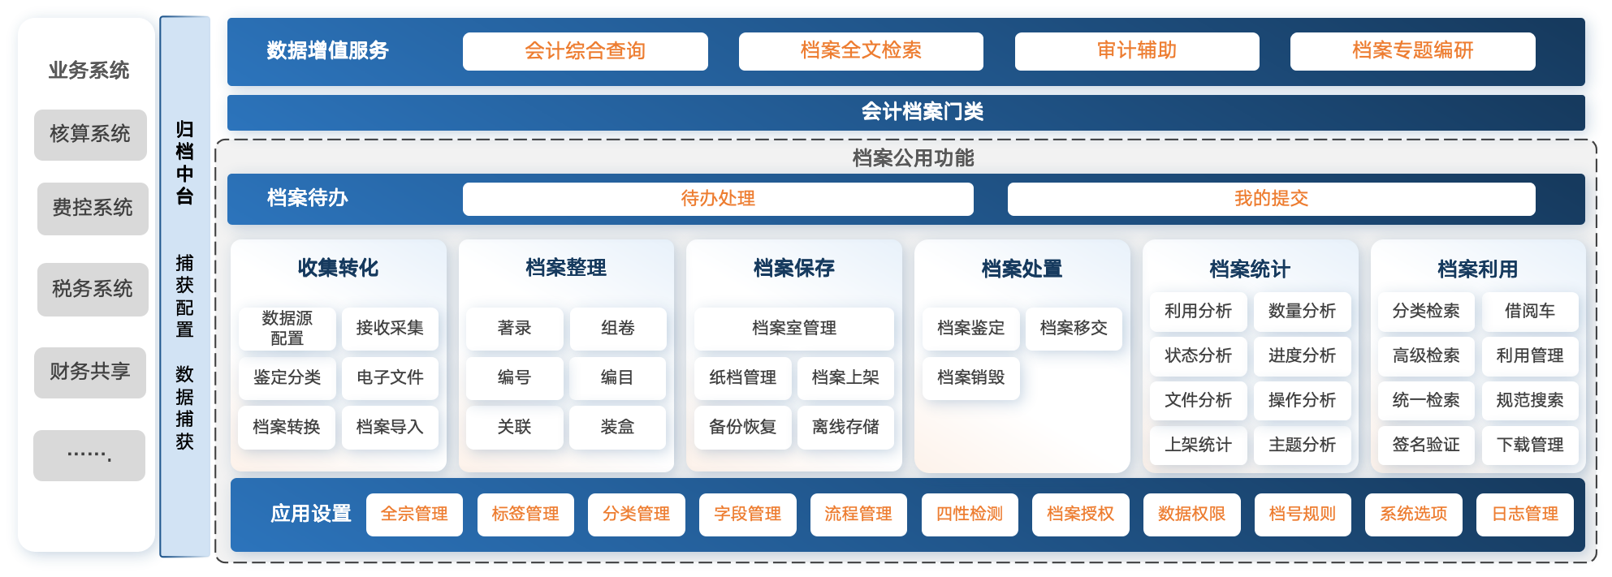
Task: Click 离线存储 function
Action: point(845,427)
